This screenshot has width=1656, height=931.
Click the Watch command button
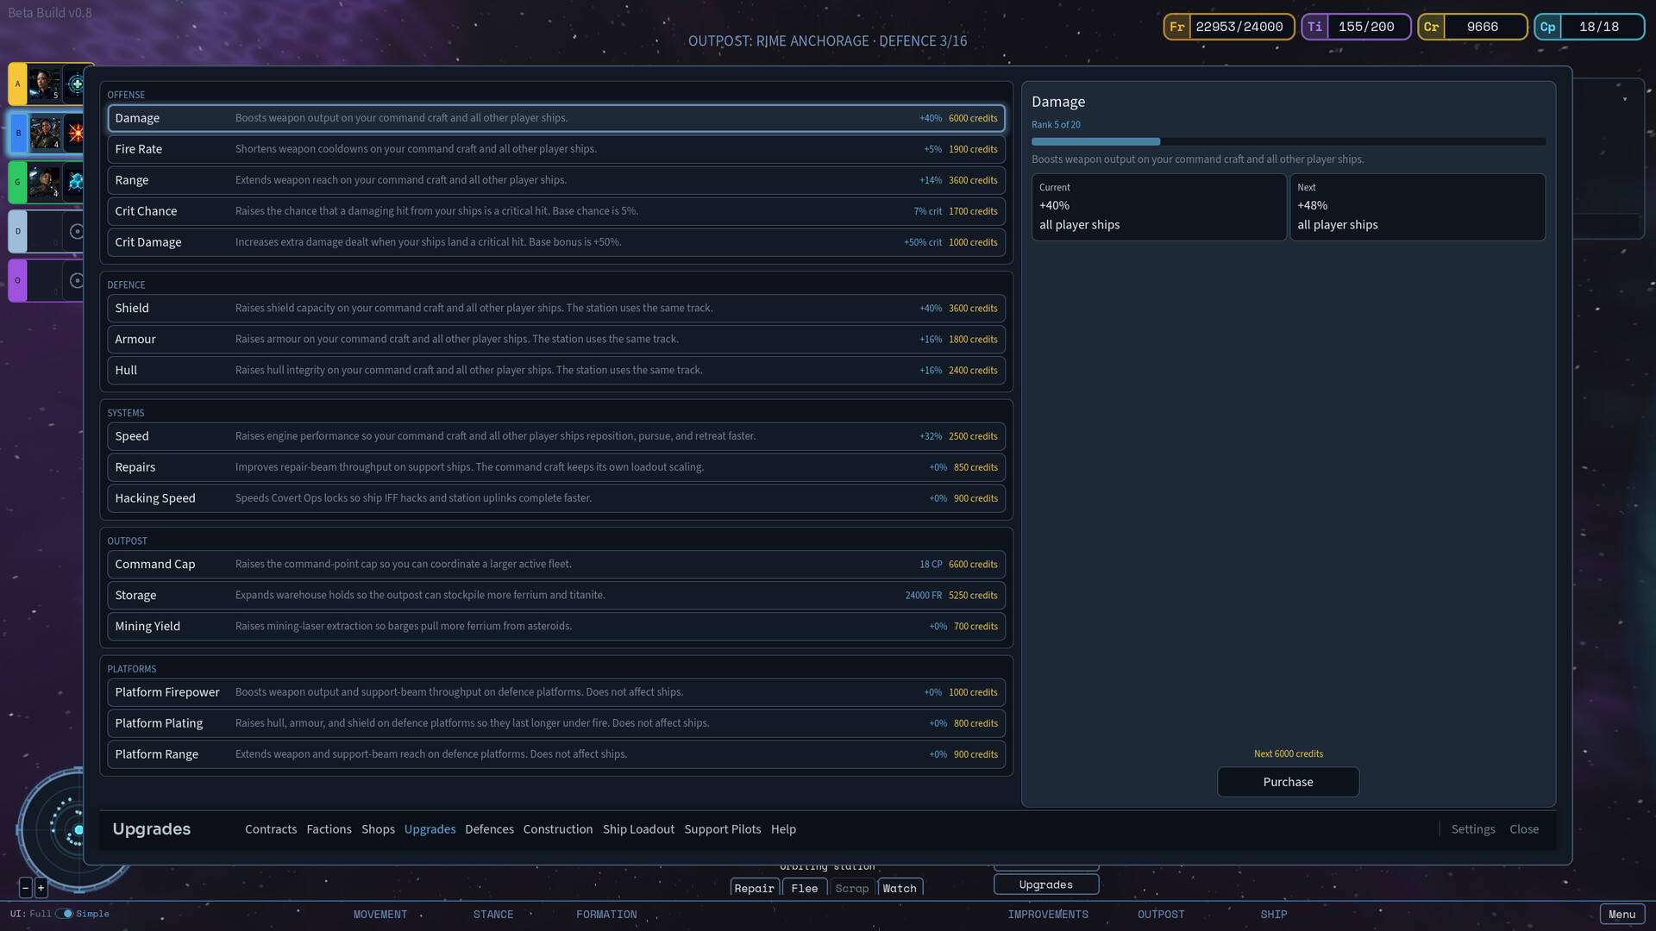coord(900,888)
